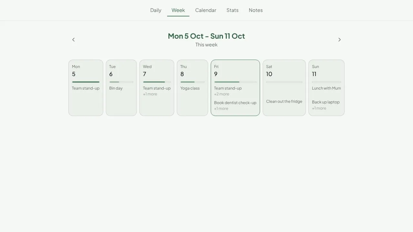Expand +1 more under Book dentist check-up
413x232 pixels.
pos(221,109)
